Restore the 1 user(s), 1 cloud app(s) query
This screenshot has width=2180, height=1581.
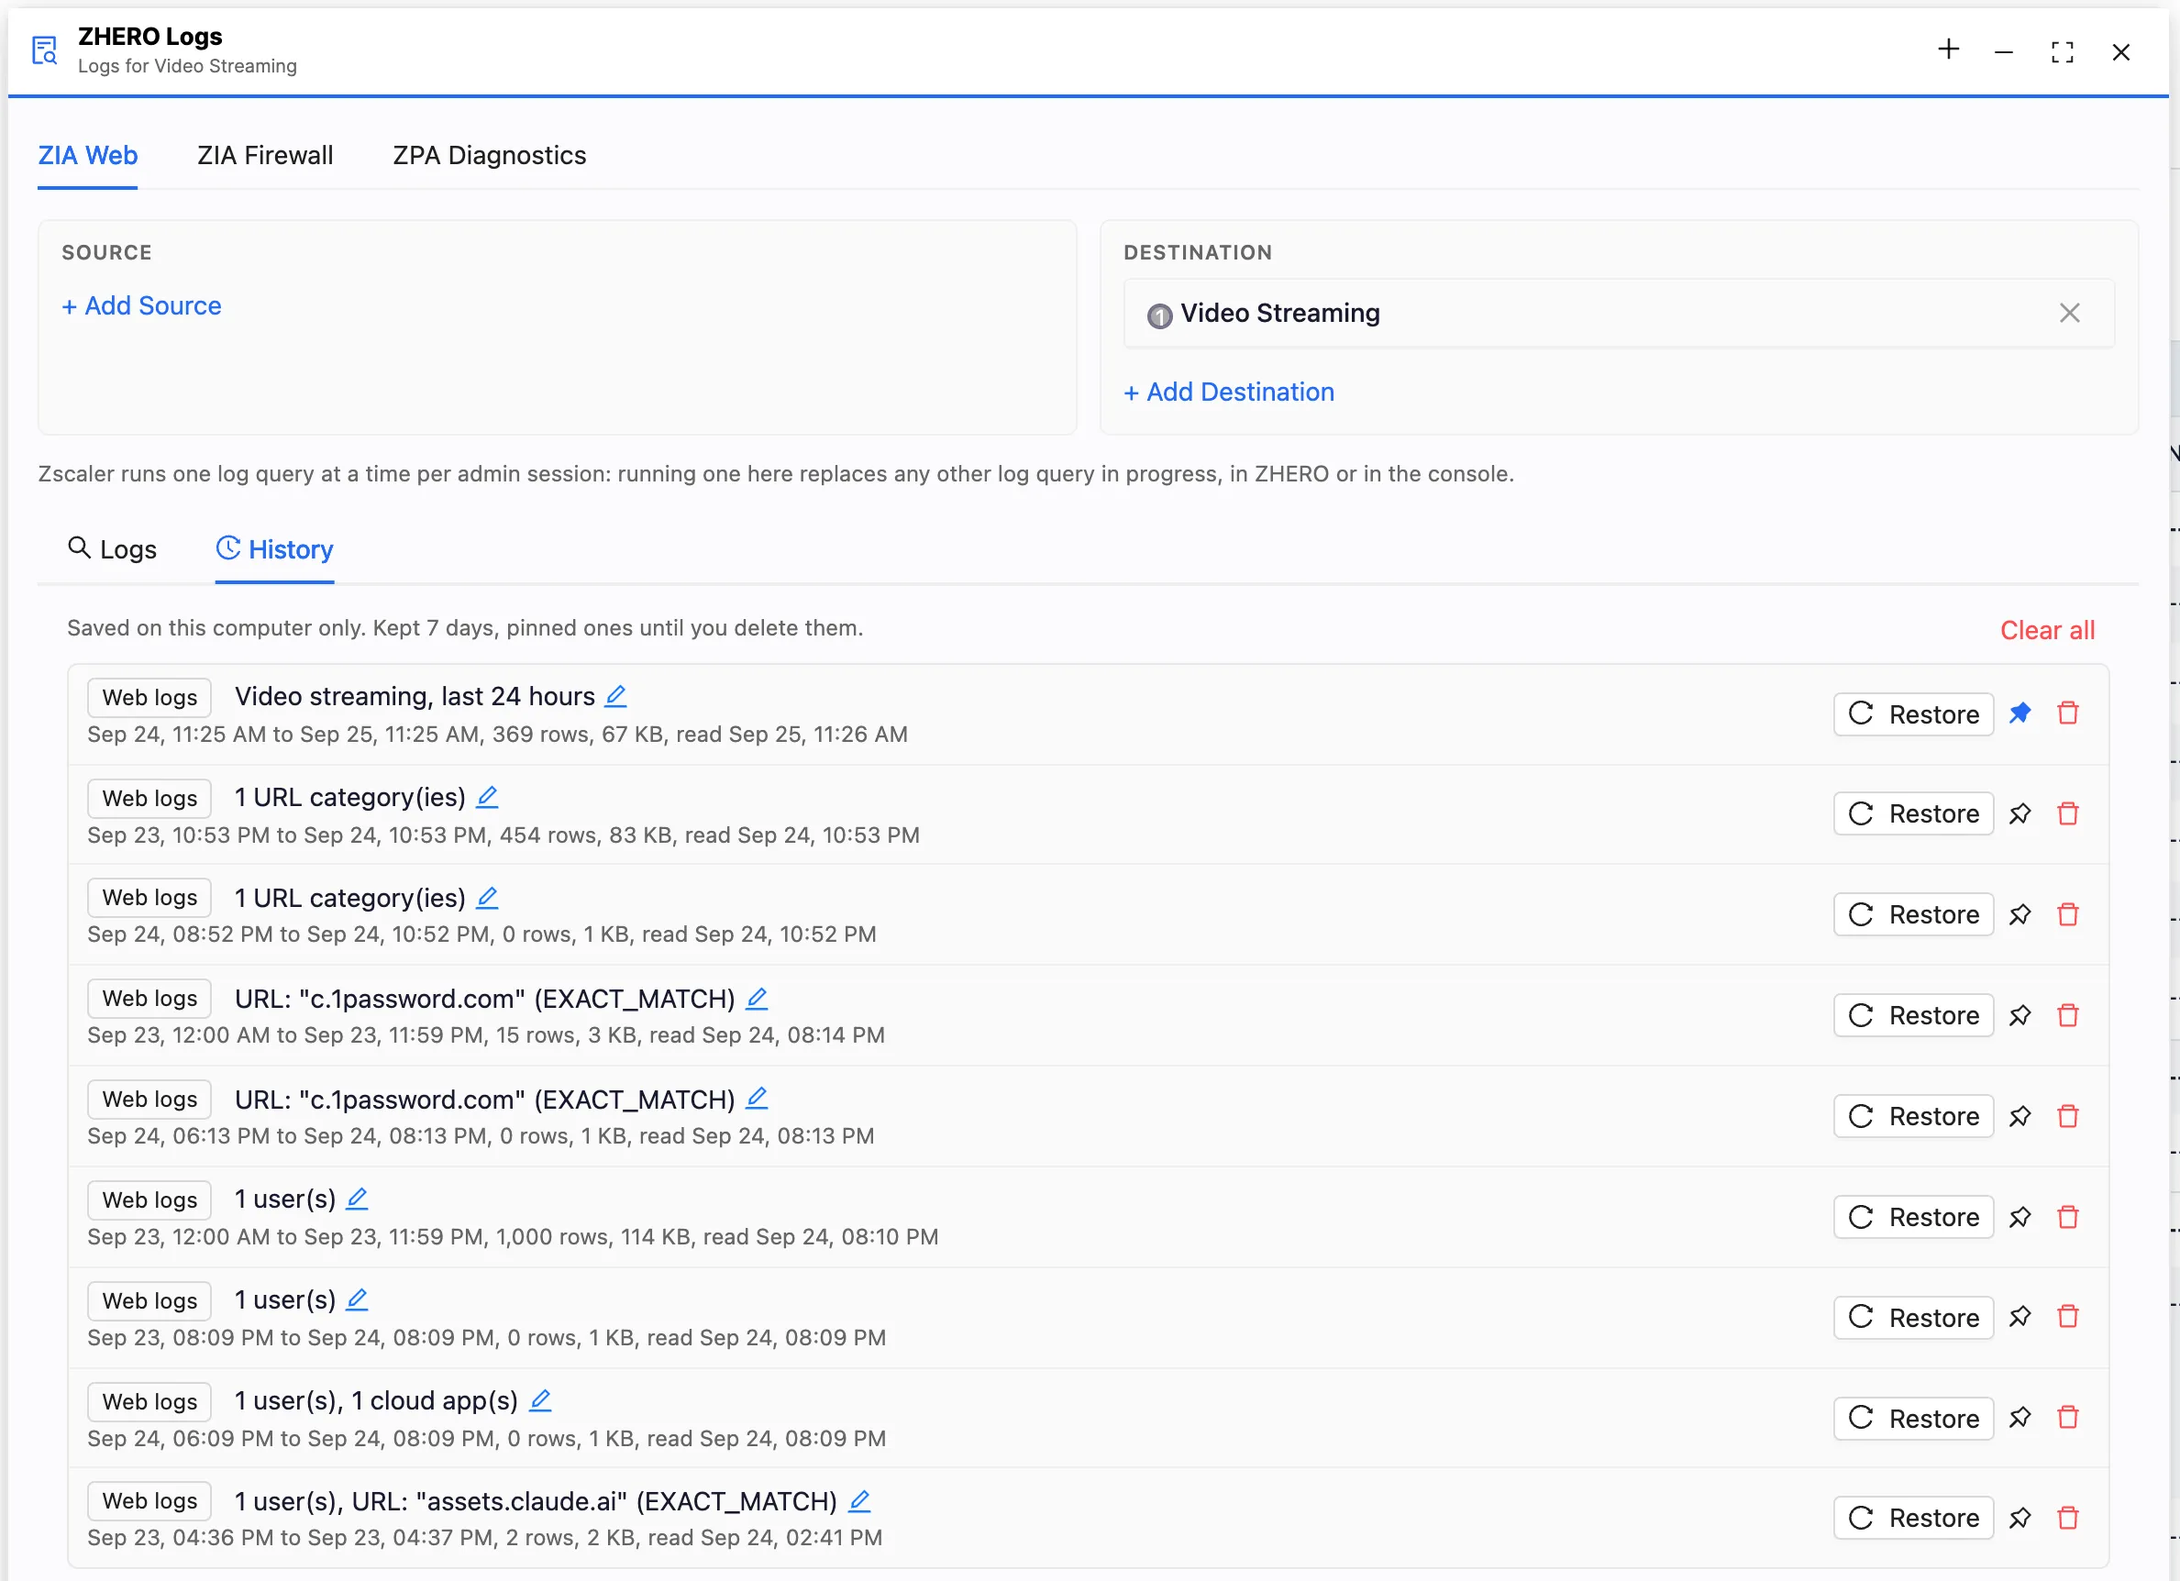(1914, 1418)
